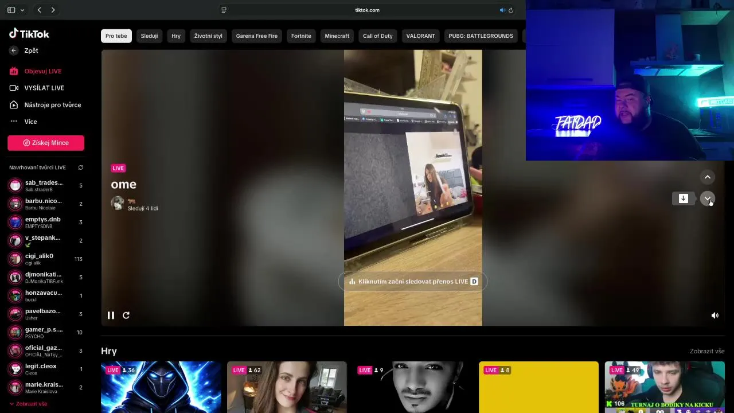Screen dimensions: 734x413
Task: Click the ome stream title
Action: point(123,184)
